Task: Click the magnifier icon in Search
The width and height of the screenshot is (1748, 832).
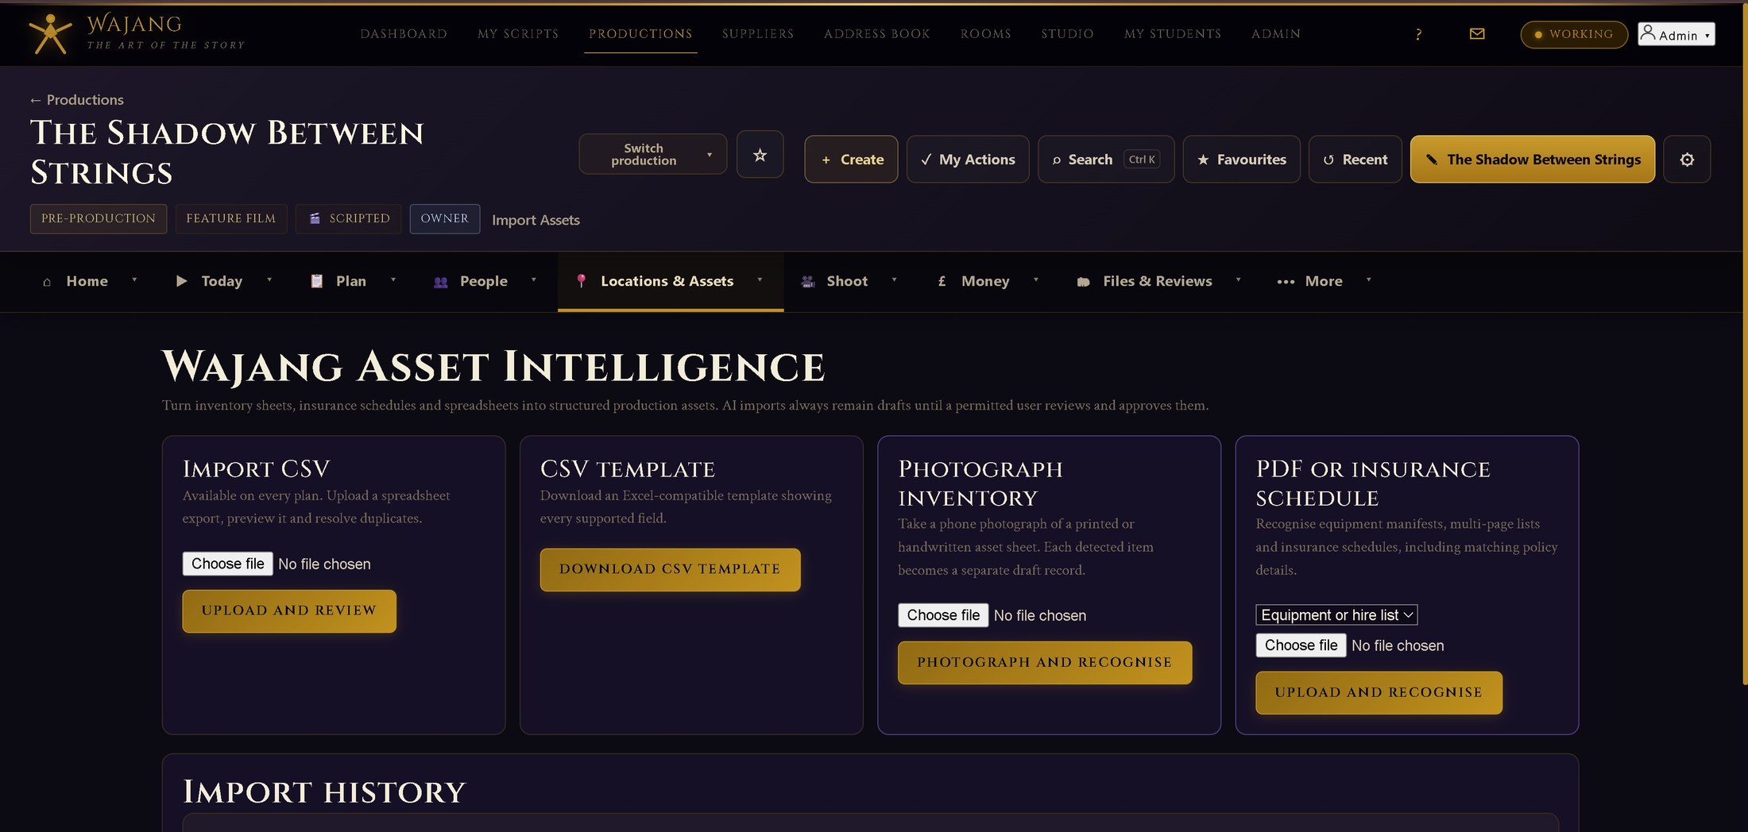Action: click(x=1057, y=160)
